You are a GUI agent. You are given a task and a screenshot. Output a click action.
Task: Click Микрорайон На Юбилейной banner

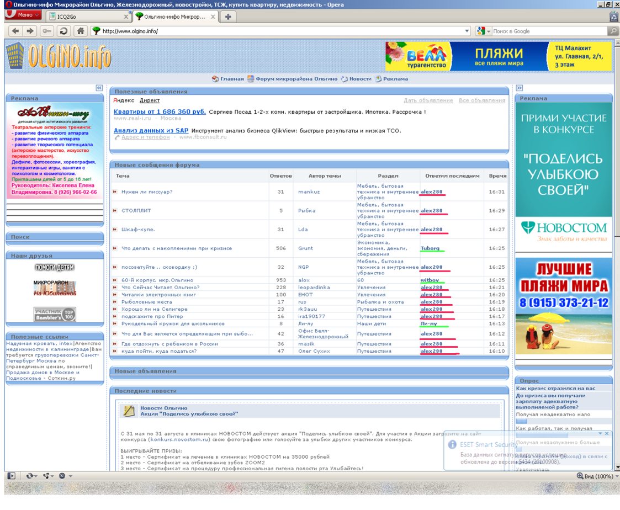(55, 288)
